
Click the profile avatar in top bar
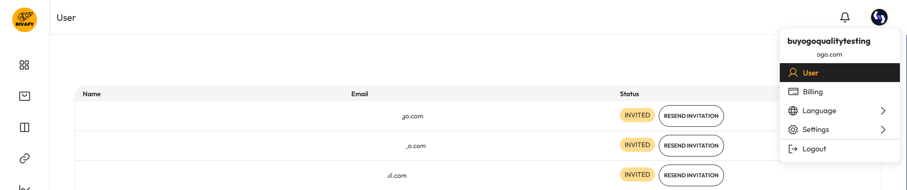pos(879,17)
